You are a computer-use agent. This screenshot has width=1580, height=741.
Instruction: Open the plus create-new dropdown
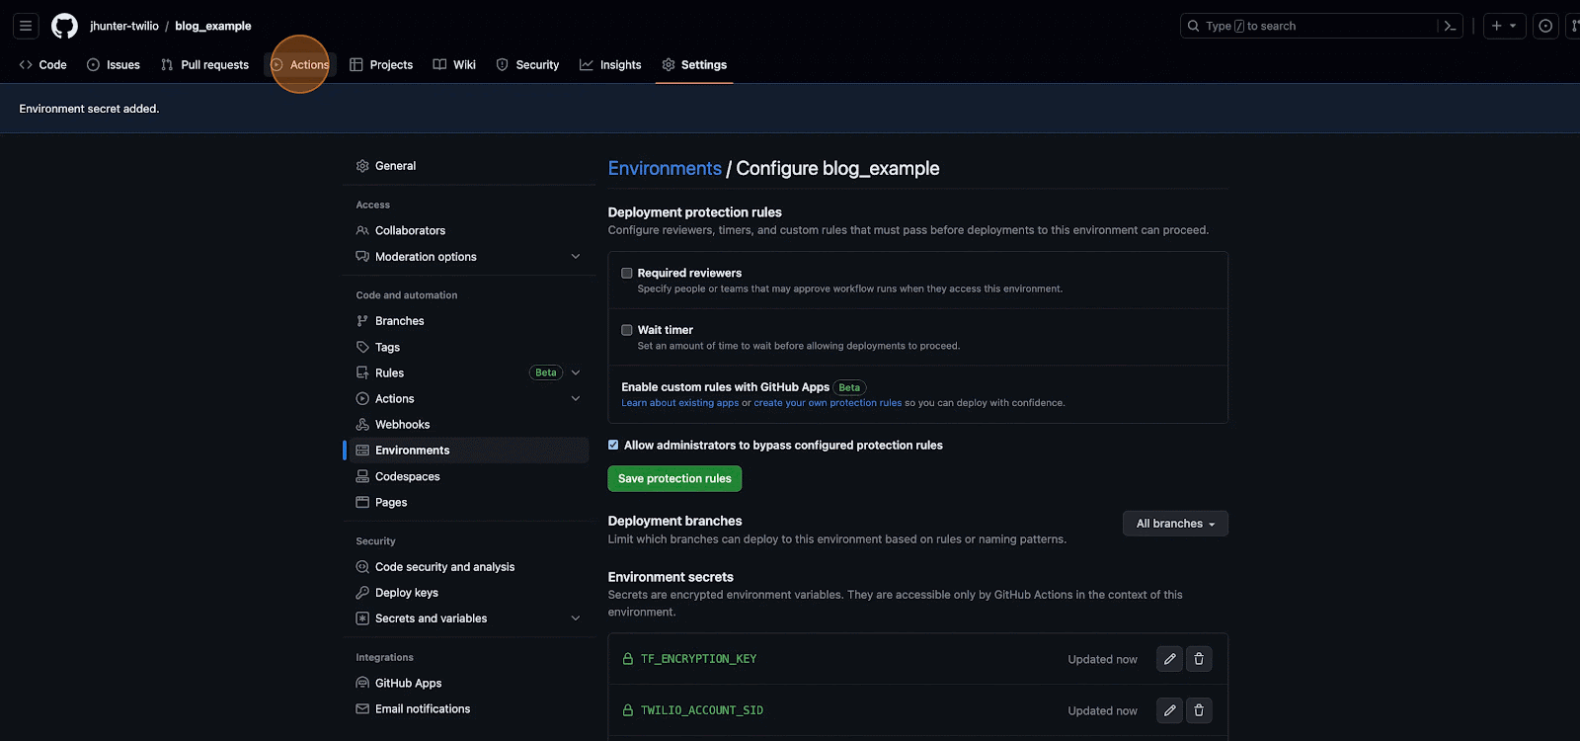pos(1504,26)
